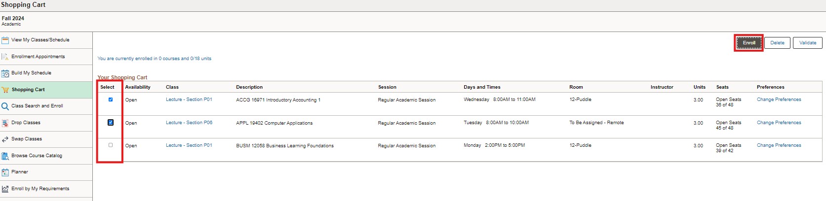Viewport: 826px width, 201px height.
Task: Click the Planner icon
Action: tap(5, 172)
